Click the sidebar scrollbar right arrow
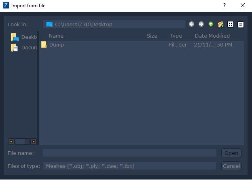Viewport: 252px width, 180px height. click(x=34, y=142)
